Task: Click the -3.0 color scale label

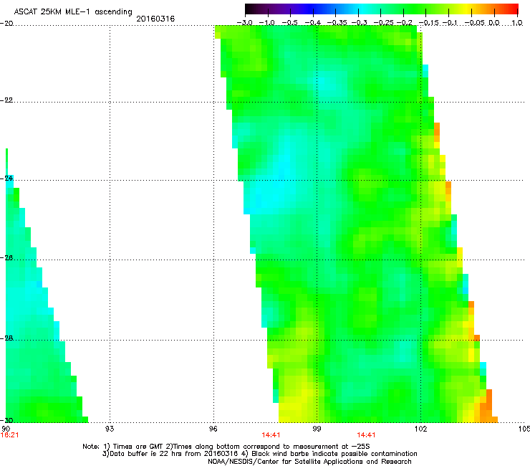Action: (x=244, y=23)
